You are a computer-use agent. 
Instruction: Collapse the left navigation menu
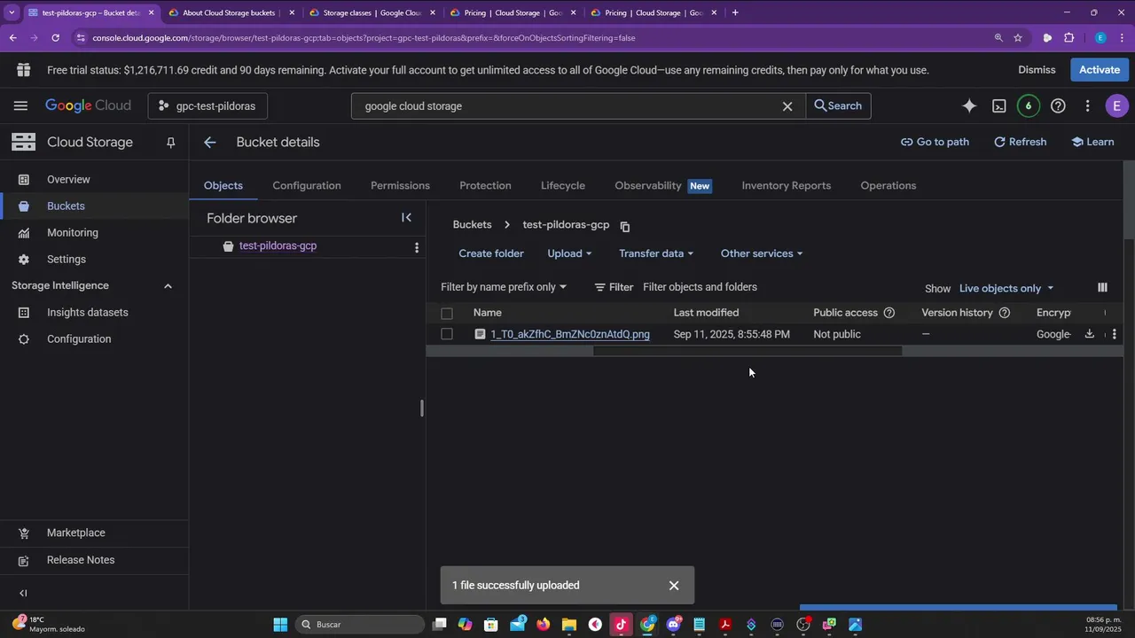(x=23, y=593)
